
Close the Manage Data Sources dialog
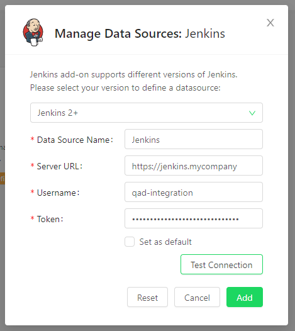coord(270,23)
